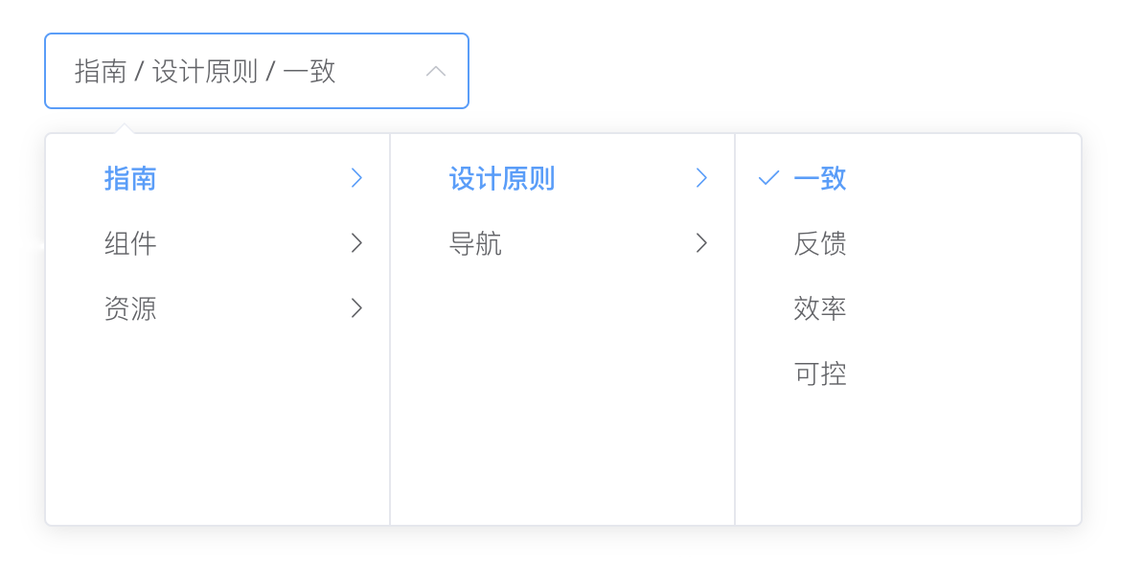This screenshot has height=588, width=1144.
Task: Select the checked 一致 option
Action: point(820,179)
